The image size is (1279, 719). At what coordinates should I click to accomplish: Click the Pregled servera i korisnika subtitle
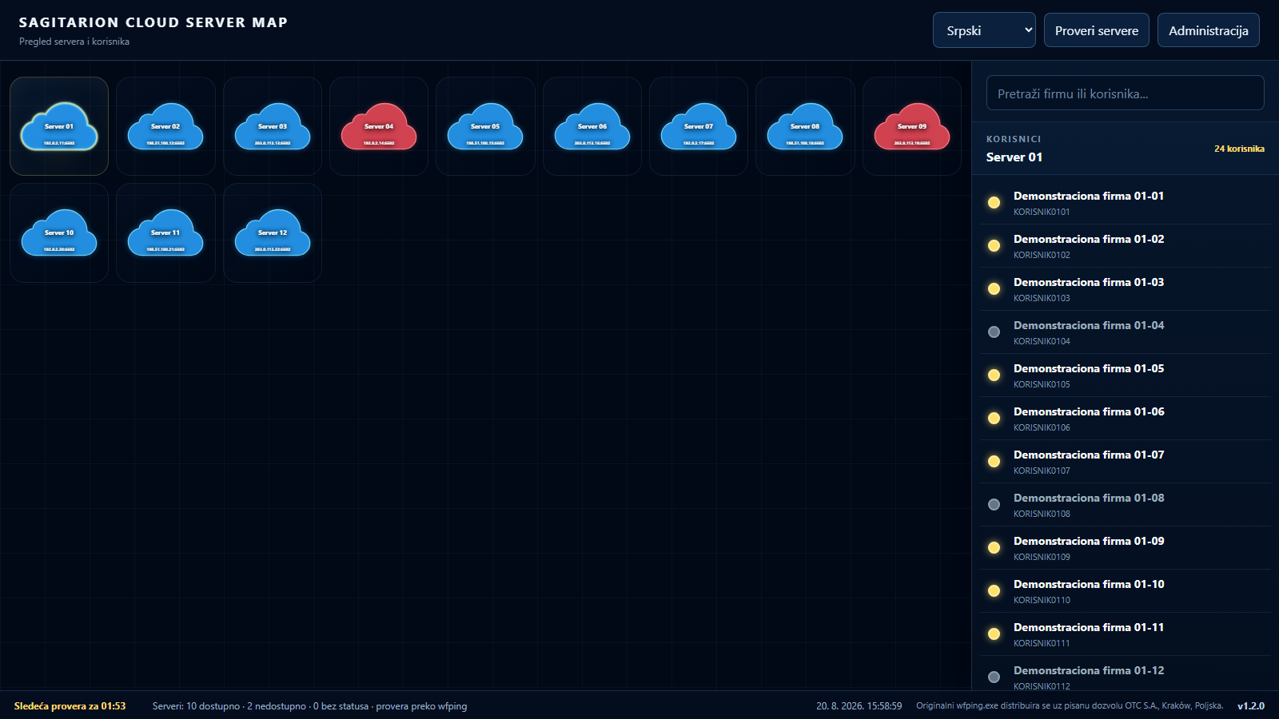click(x=74, y=42)
